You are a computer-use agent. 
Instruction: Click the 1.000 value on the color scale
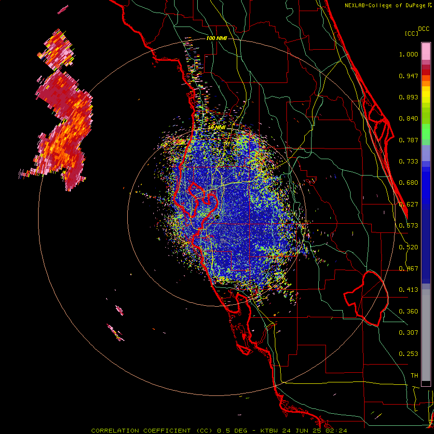click(408, 54)
